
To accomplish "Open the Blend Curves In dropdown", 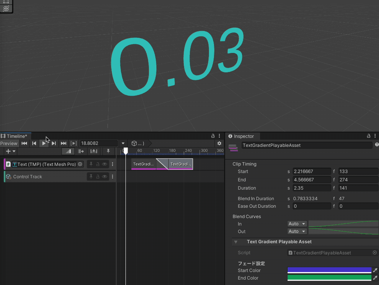I will pos(297,224).
